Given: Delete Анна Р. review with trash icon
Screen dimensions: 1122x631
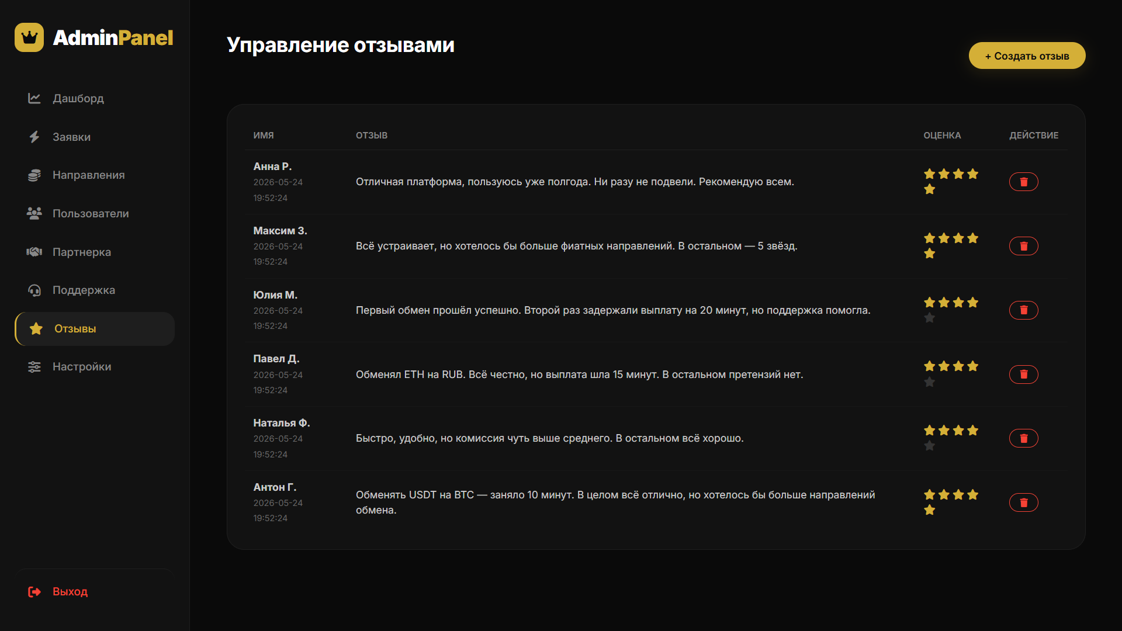Looking at the screenshot, I should (1024, 182).
